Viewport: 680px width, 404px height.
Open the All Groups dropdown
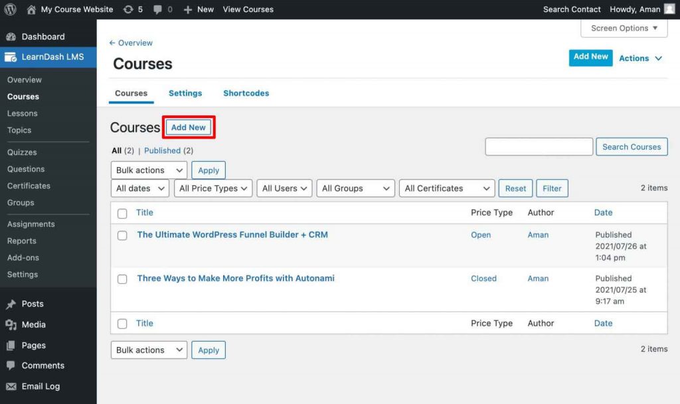point(356,188)
